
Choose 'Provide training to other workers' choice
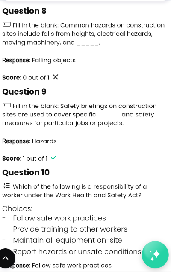tap(70, 229)
